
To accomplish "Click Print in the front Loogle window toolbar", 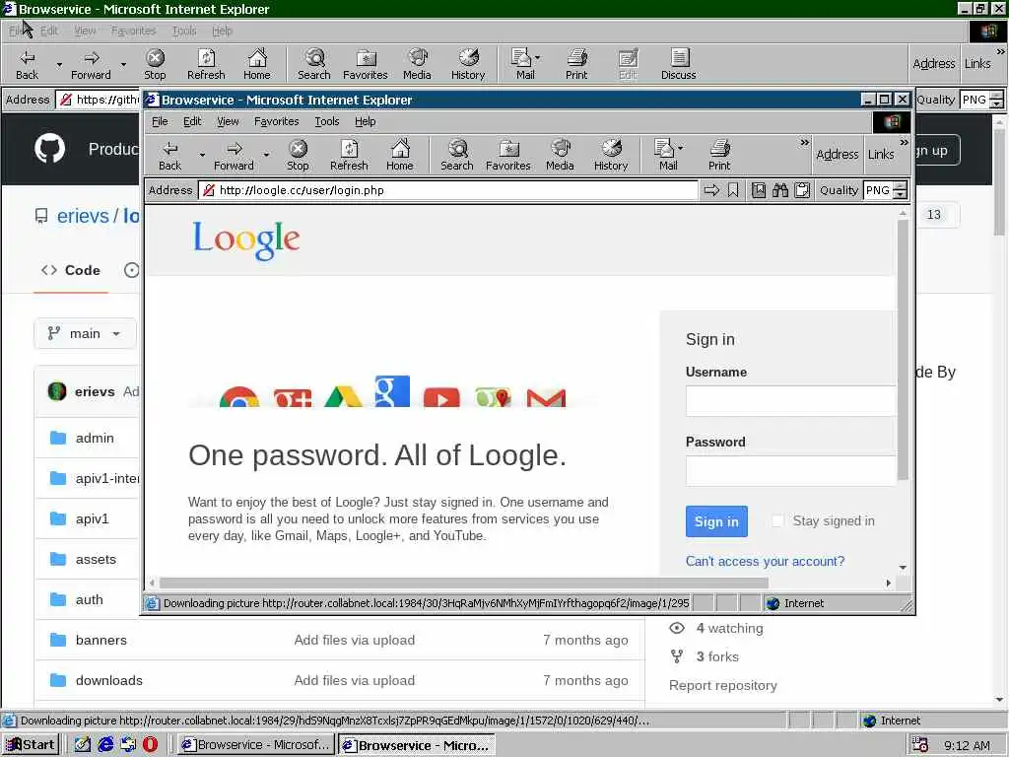I will point(719,155).
